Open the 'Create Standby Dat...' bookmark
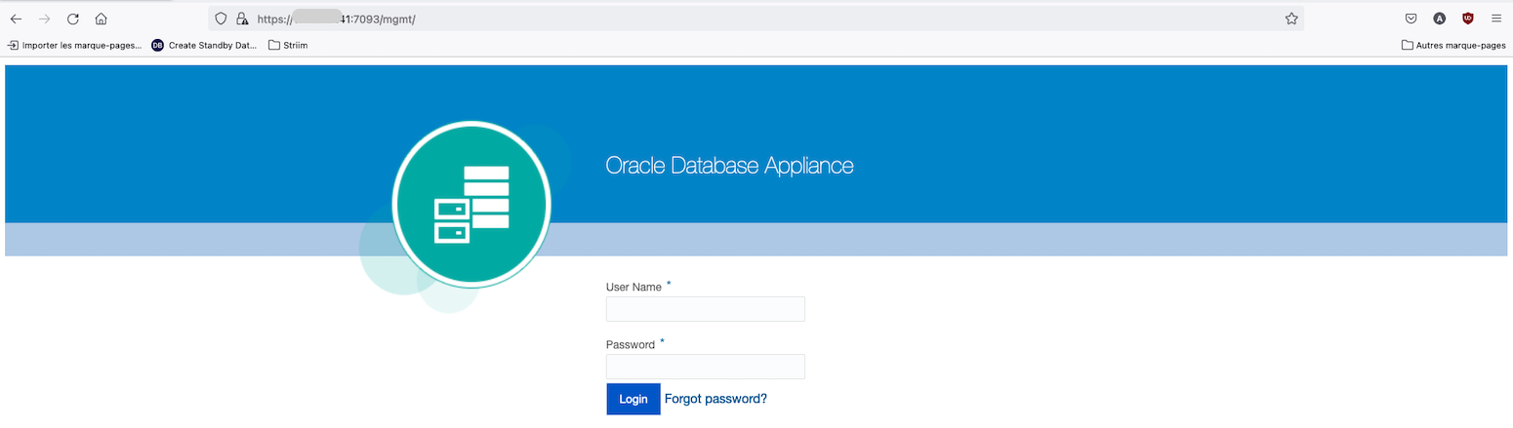1513x428 pixels. [204, 45]
